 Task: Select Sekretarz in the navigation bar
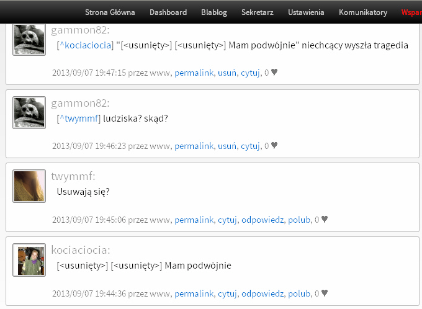(258, 12)
